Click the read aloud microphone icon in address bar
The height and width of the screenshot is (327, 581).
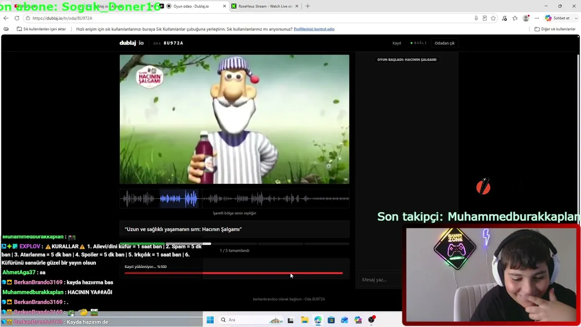click(x=476, y=18)
